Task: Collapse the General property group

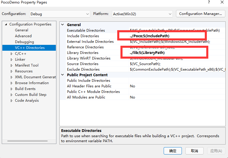Action: [x=62, y=25]
